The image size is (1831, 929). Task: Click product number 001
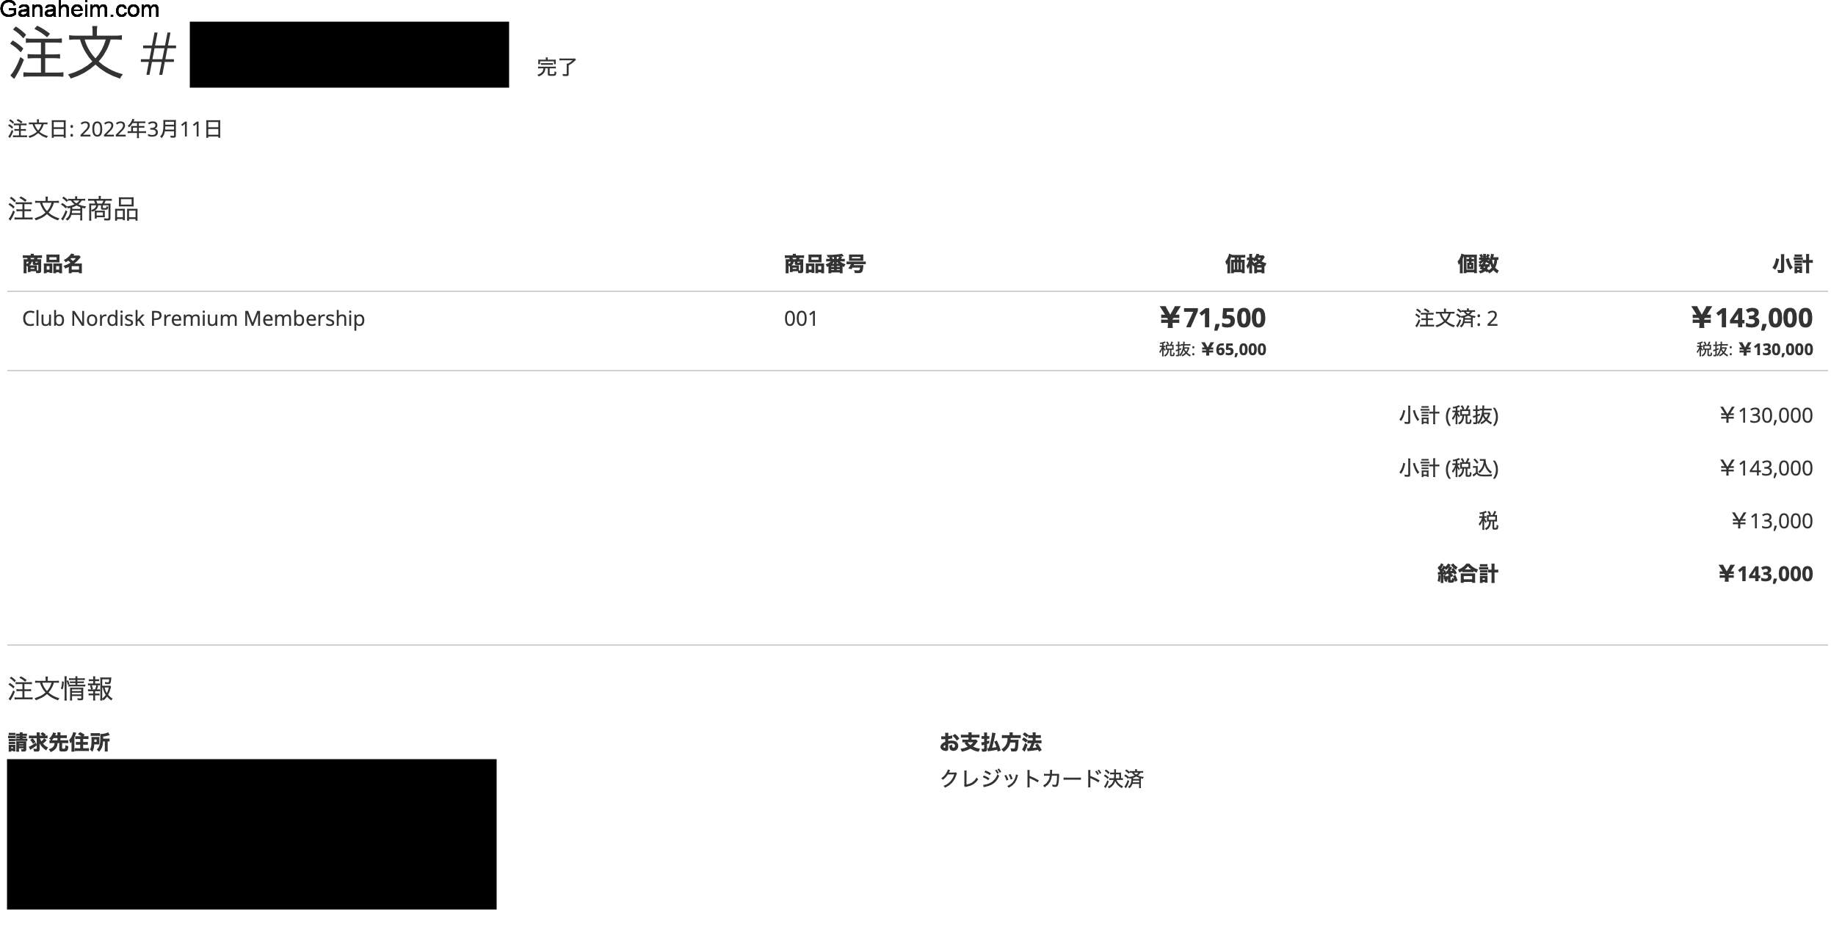(x=800, y=318)
